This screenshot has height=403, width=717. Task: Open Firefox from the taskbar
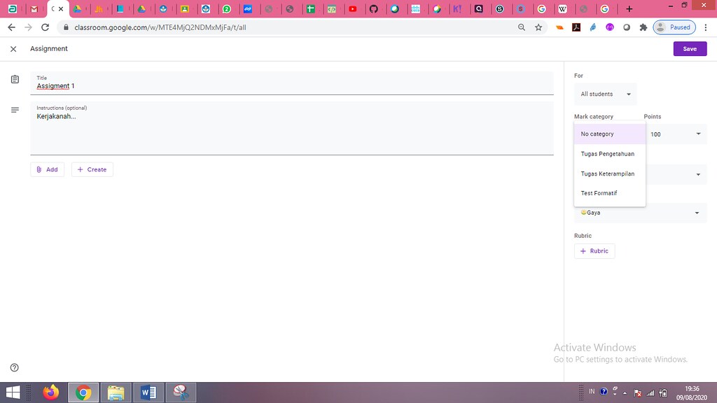coord(50,393)
